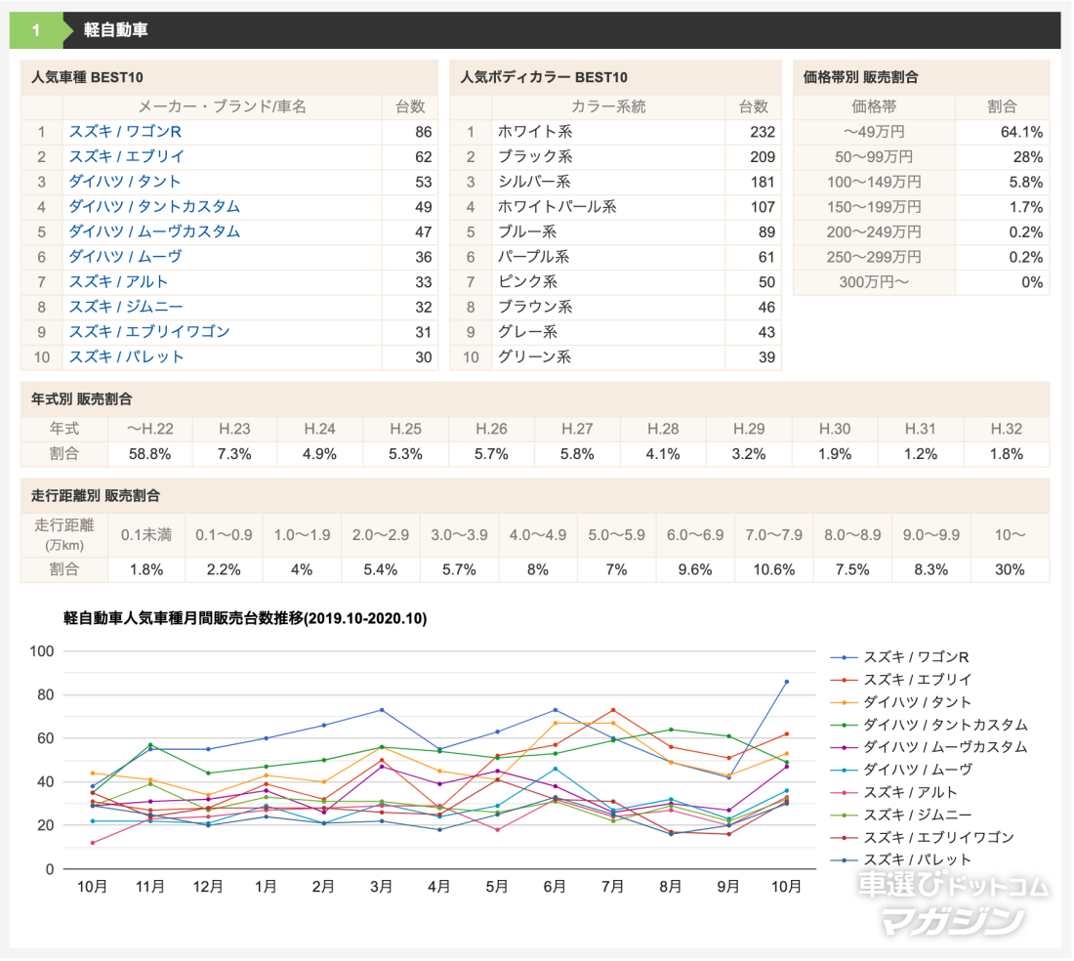
Task: Open the スズキ / パレット link
Action: [x=126, y=356]
